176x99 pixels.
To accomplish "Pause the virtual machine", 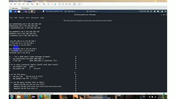I will (37, 4).
